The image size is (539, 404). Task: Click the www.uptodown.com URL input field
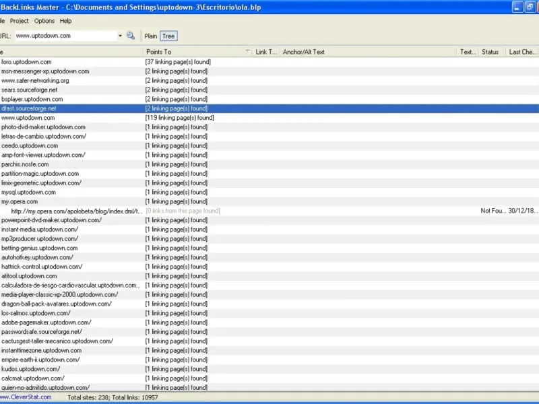point(65,36)
